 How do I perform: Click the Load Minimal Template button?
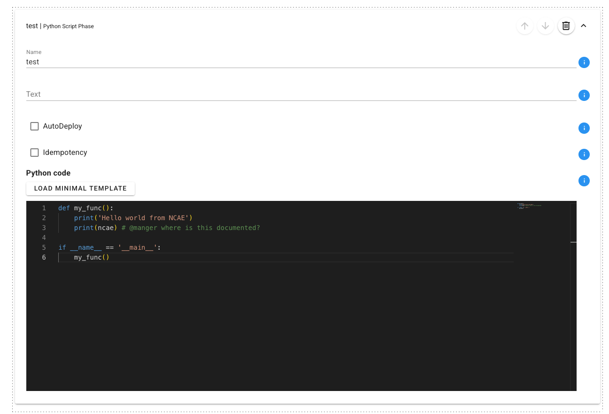(x=80, y=188)
